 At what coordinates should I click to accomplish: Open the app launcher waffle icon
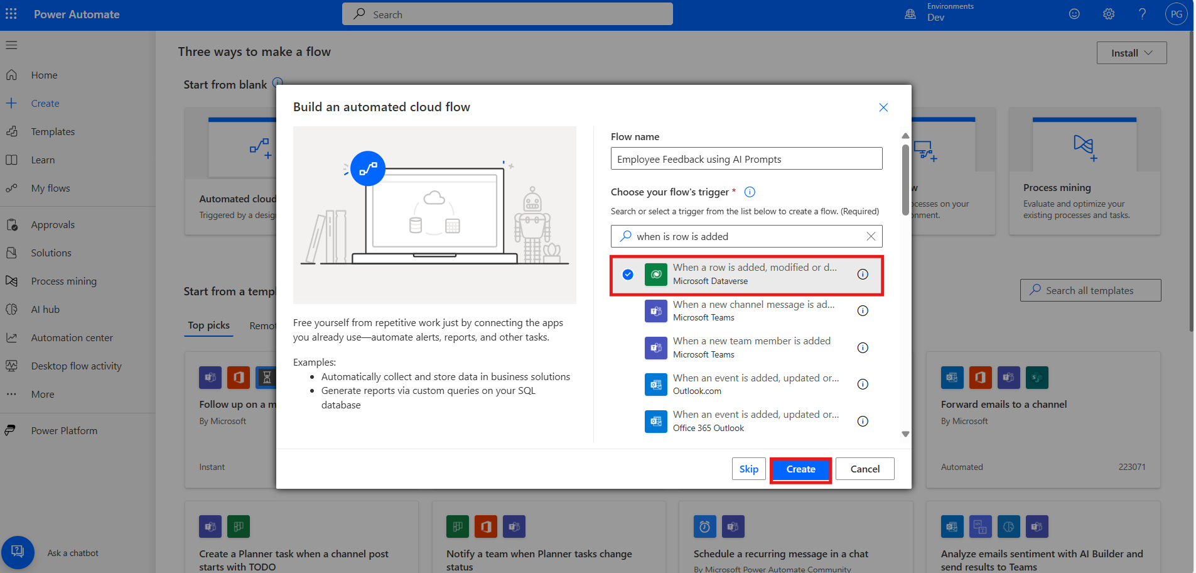point(11,14)
